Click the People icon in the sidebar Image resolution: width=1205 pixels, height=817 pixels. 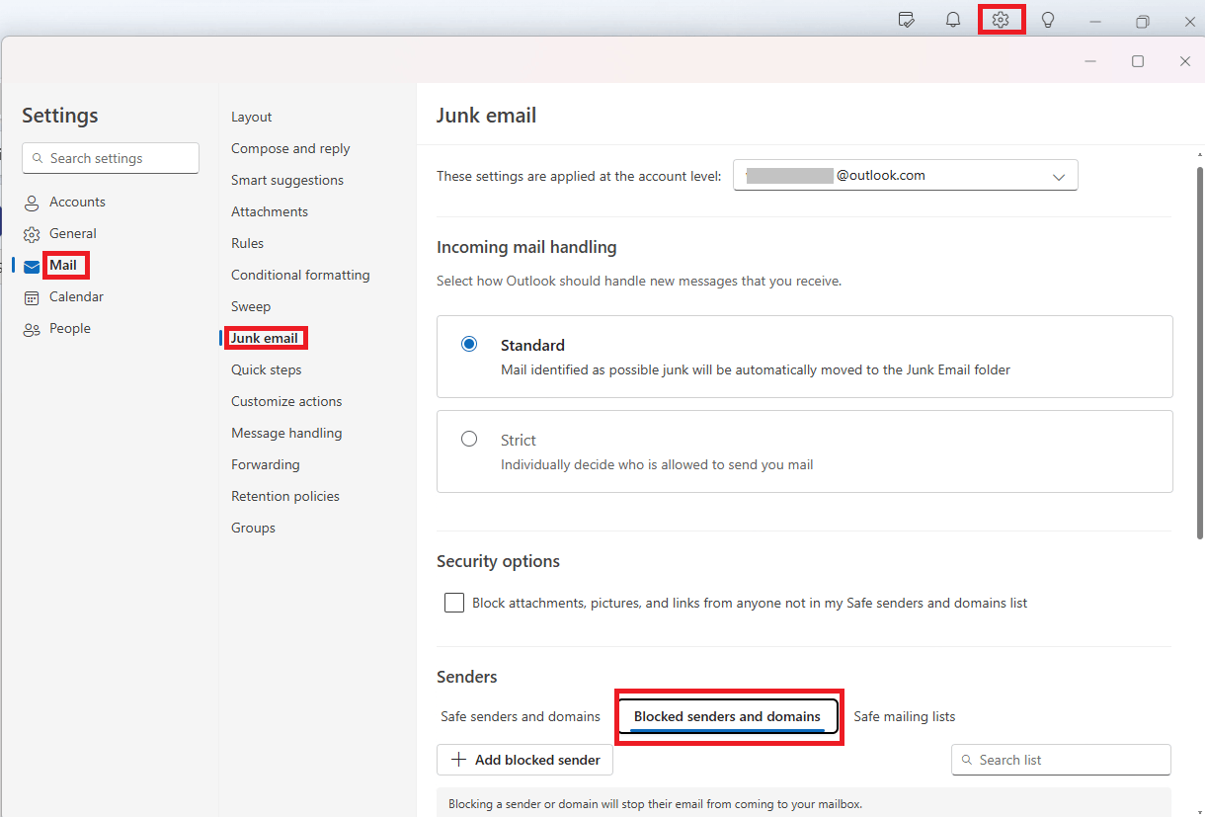pos(33,328)
